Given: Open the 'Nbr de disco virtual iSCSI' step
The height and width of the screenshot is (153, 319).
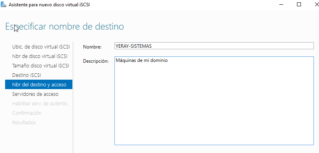Looking at the screenshot, I should coord(40,56).
